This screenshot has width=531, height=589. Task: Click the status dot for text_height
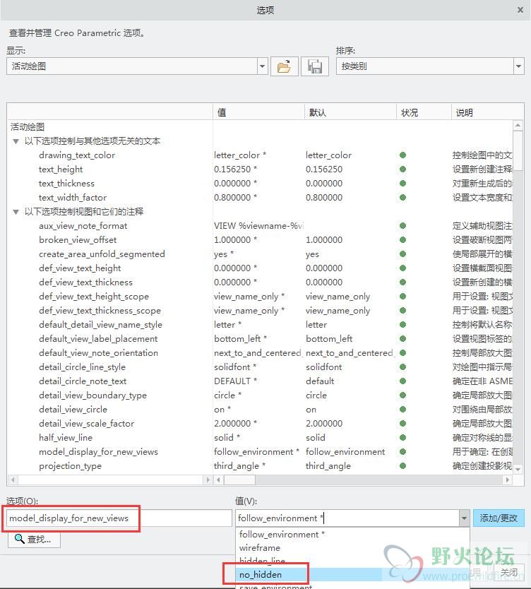click(x=402, y=169)
